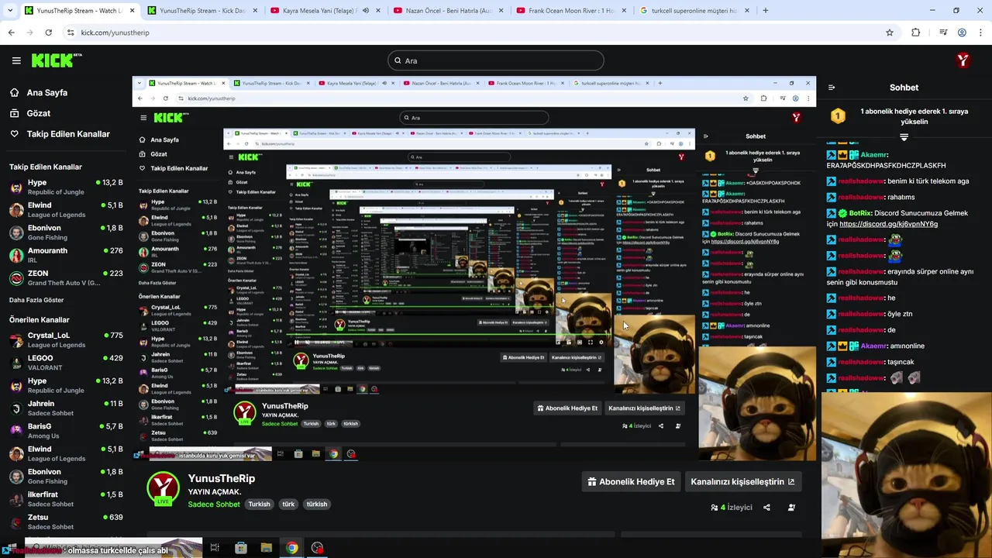This screenshot has width=992, height=558.
Task: Open File Explorer from the taskbar
Action: 266,548
